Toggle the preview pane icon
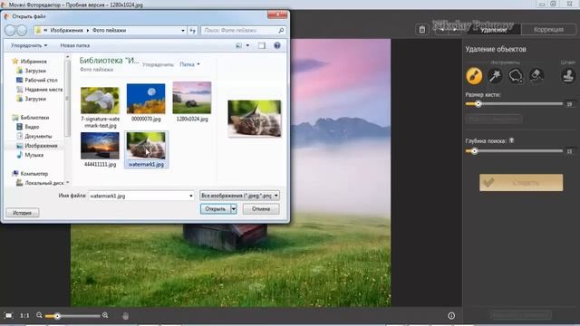 pos(262,45)
